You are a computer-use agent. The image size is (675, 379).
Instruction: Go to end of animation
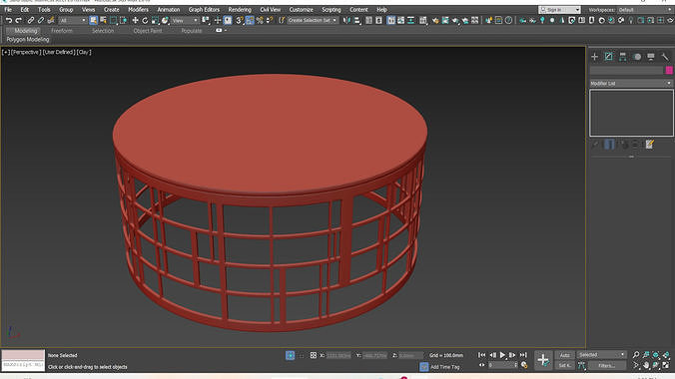click(523, 355)
